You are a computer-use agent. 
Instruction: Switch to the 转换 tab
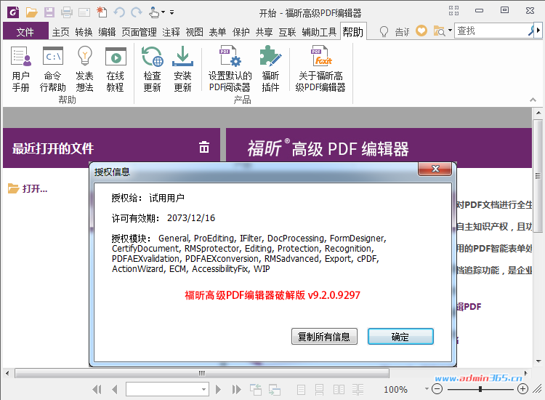coord(84,32)
